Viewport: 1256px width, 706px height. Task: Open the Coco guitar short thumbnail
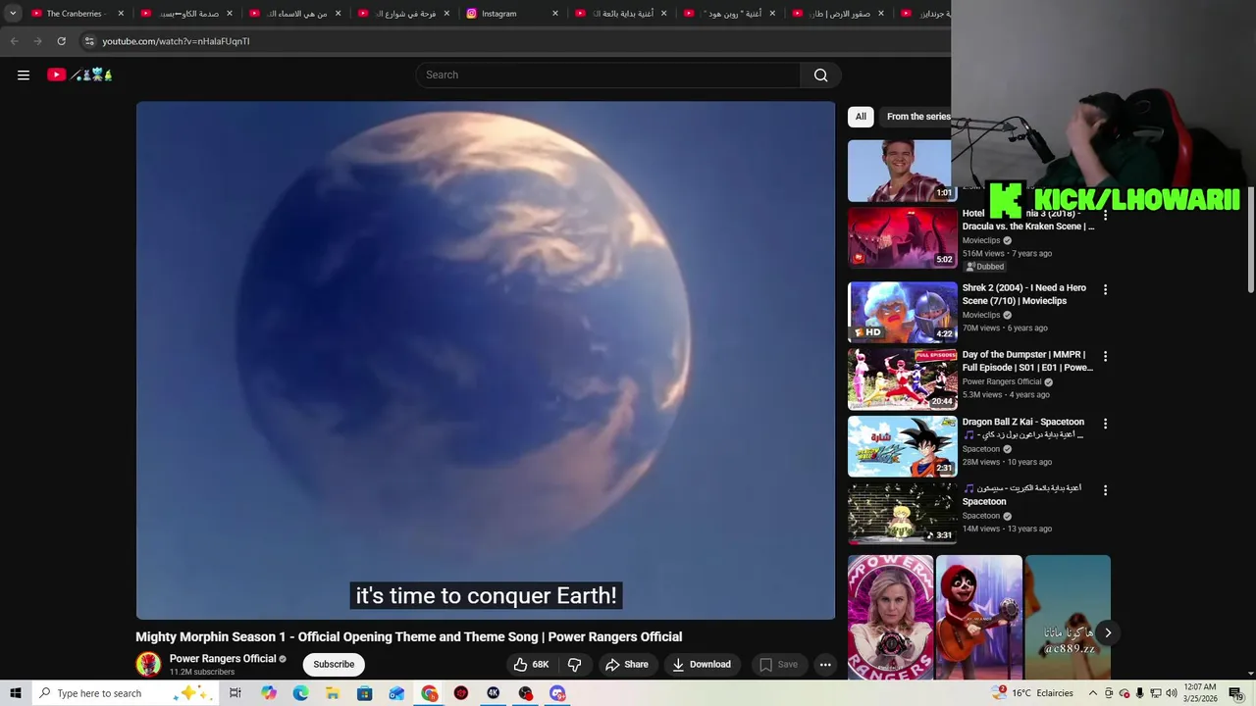[979, 618]
